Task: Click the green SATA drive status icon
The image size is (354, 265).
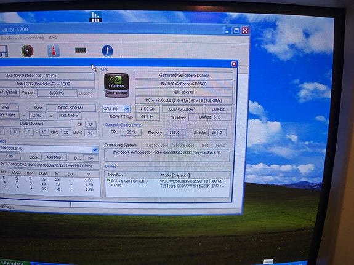Action: [x=108, y=180]
